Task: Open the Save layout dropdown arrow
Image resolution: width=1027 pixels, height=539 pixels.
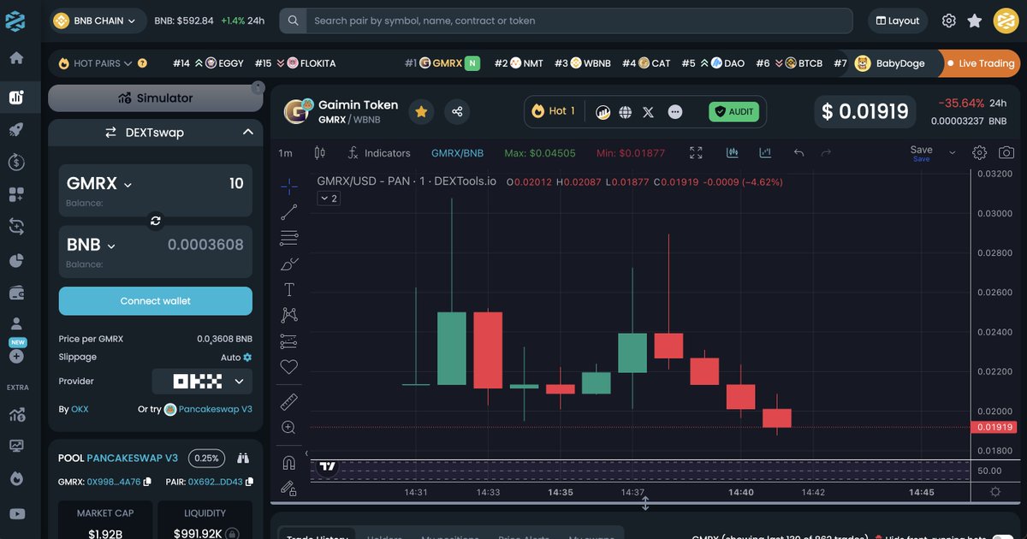Action: (x=952, y=152)
